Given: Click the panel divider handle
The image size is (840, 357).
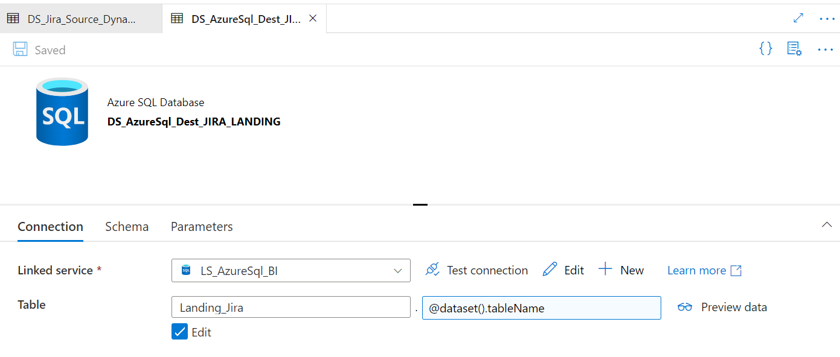Looking at the screenshot, I should (x=420, y=204).
